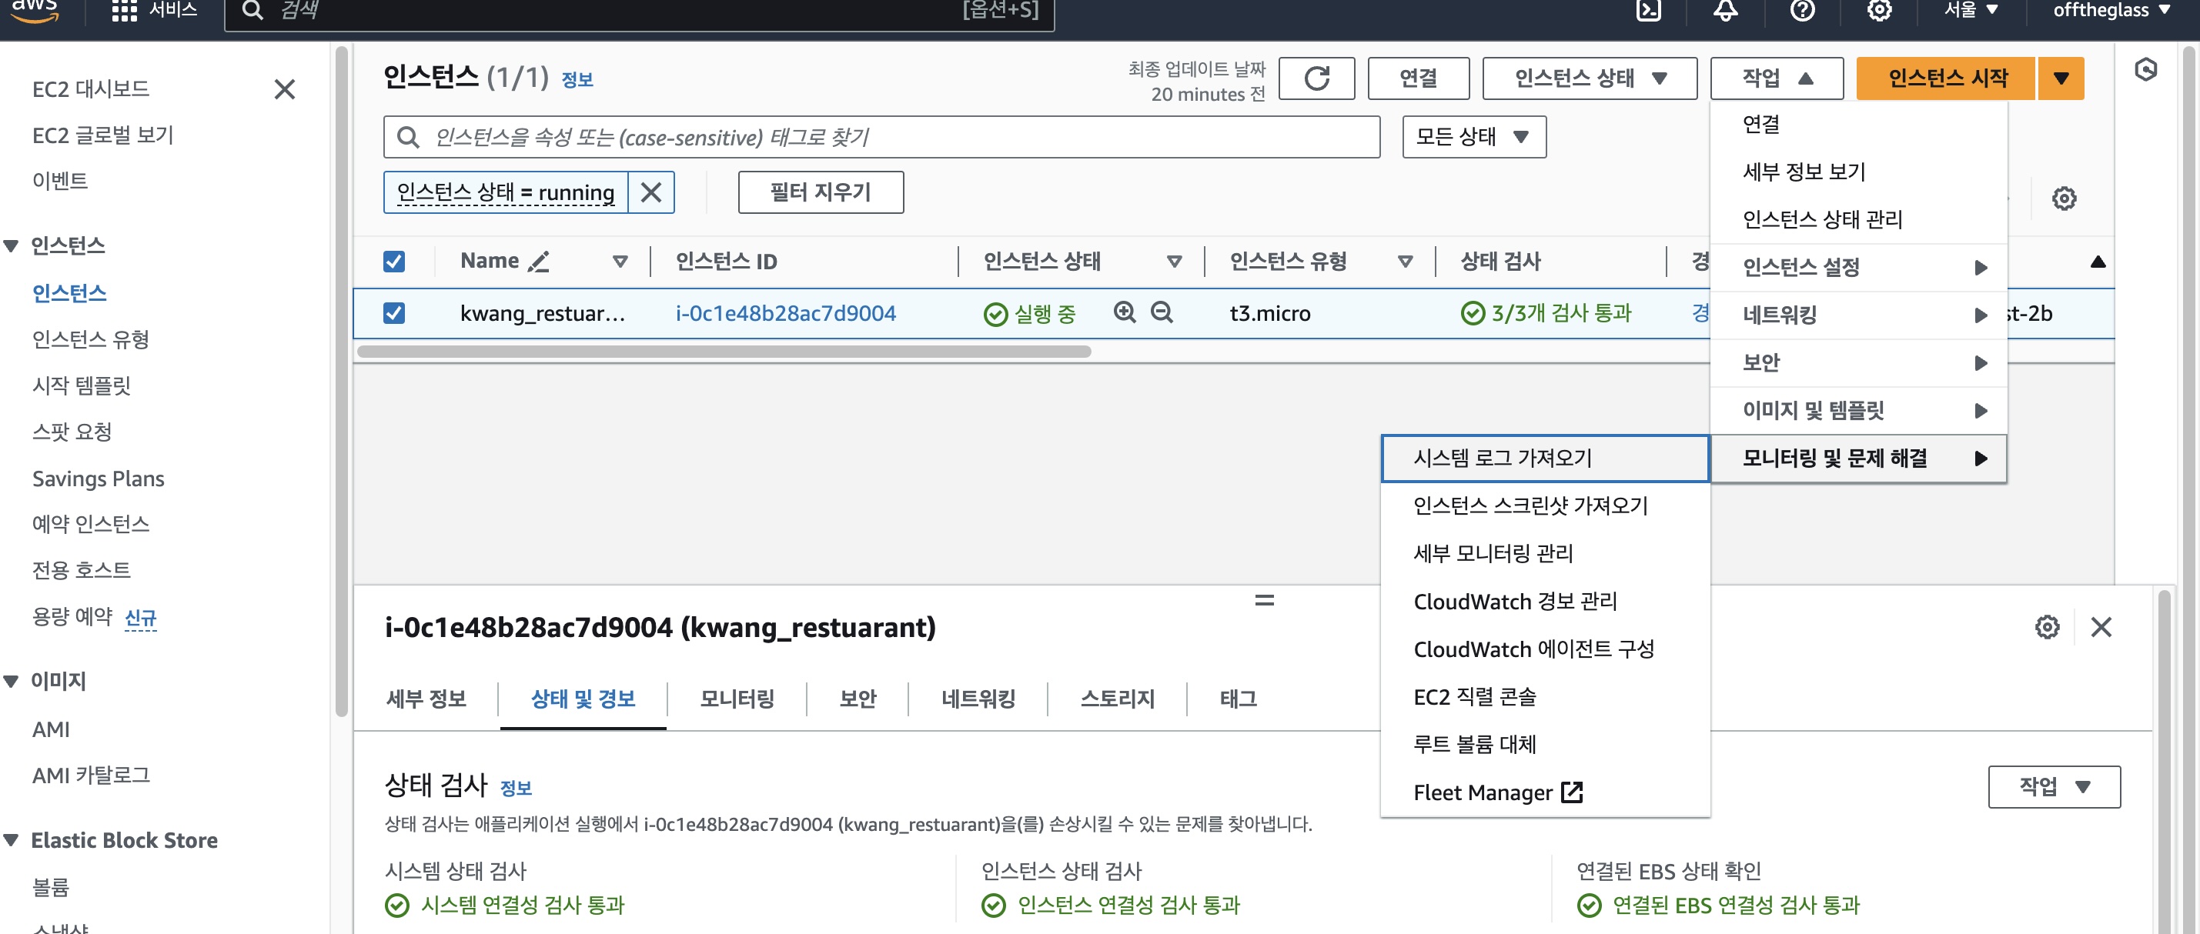Click the edit pencil icon beside Name column

click(538, 262)
